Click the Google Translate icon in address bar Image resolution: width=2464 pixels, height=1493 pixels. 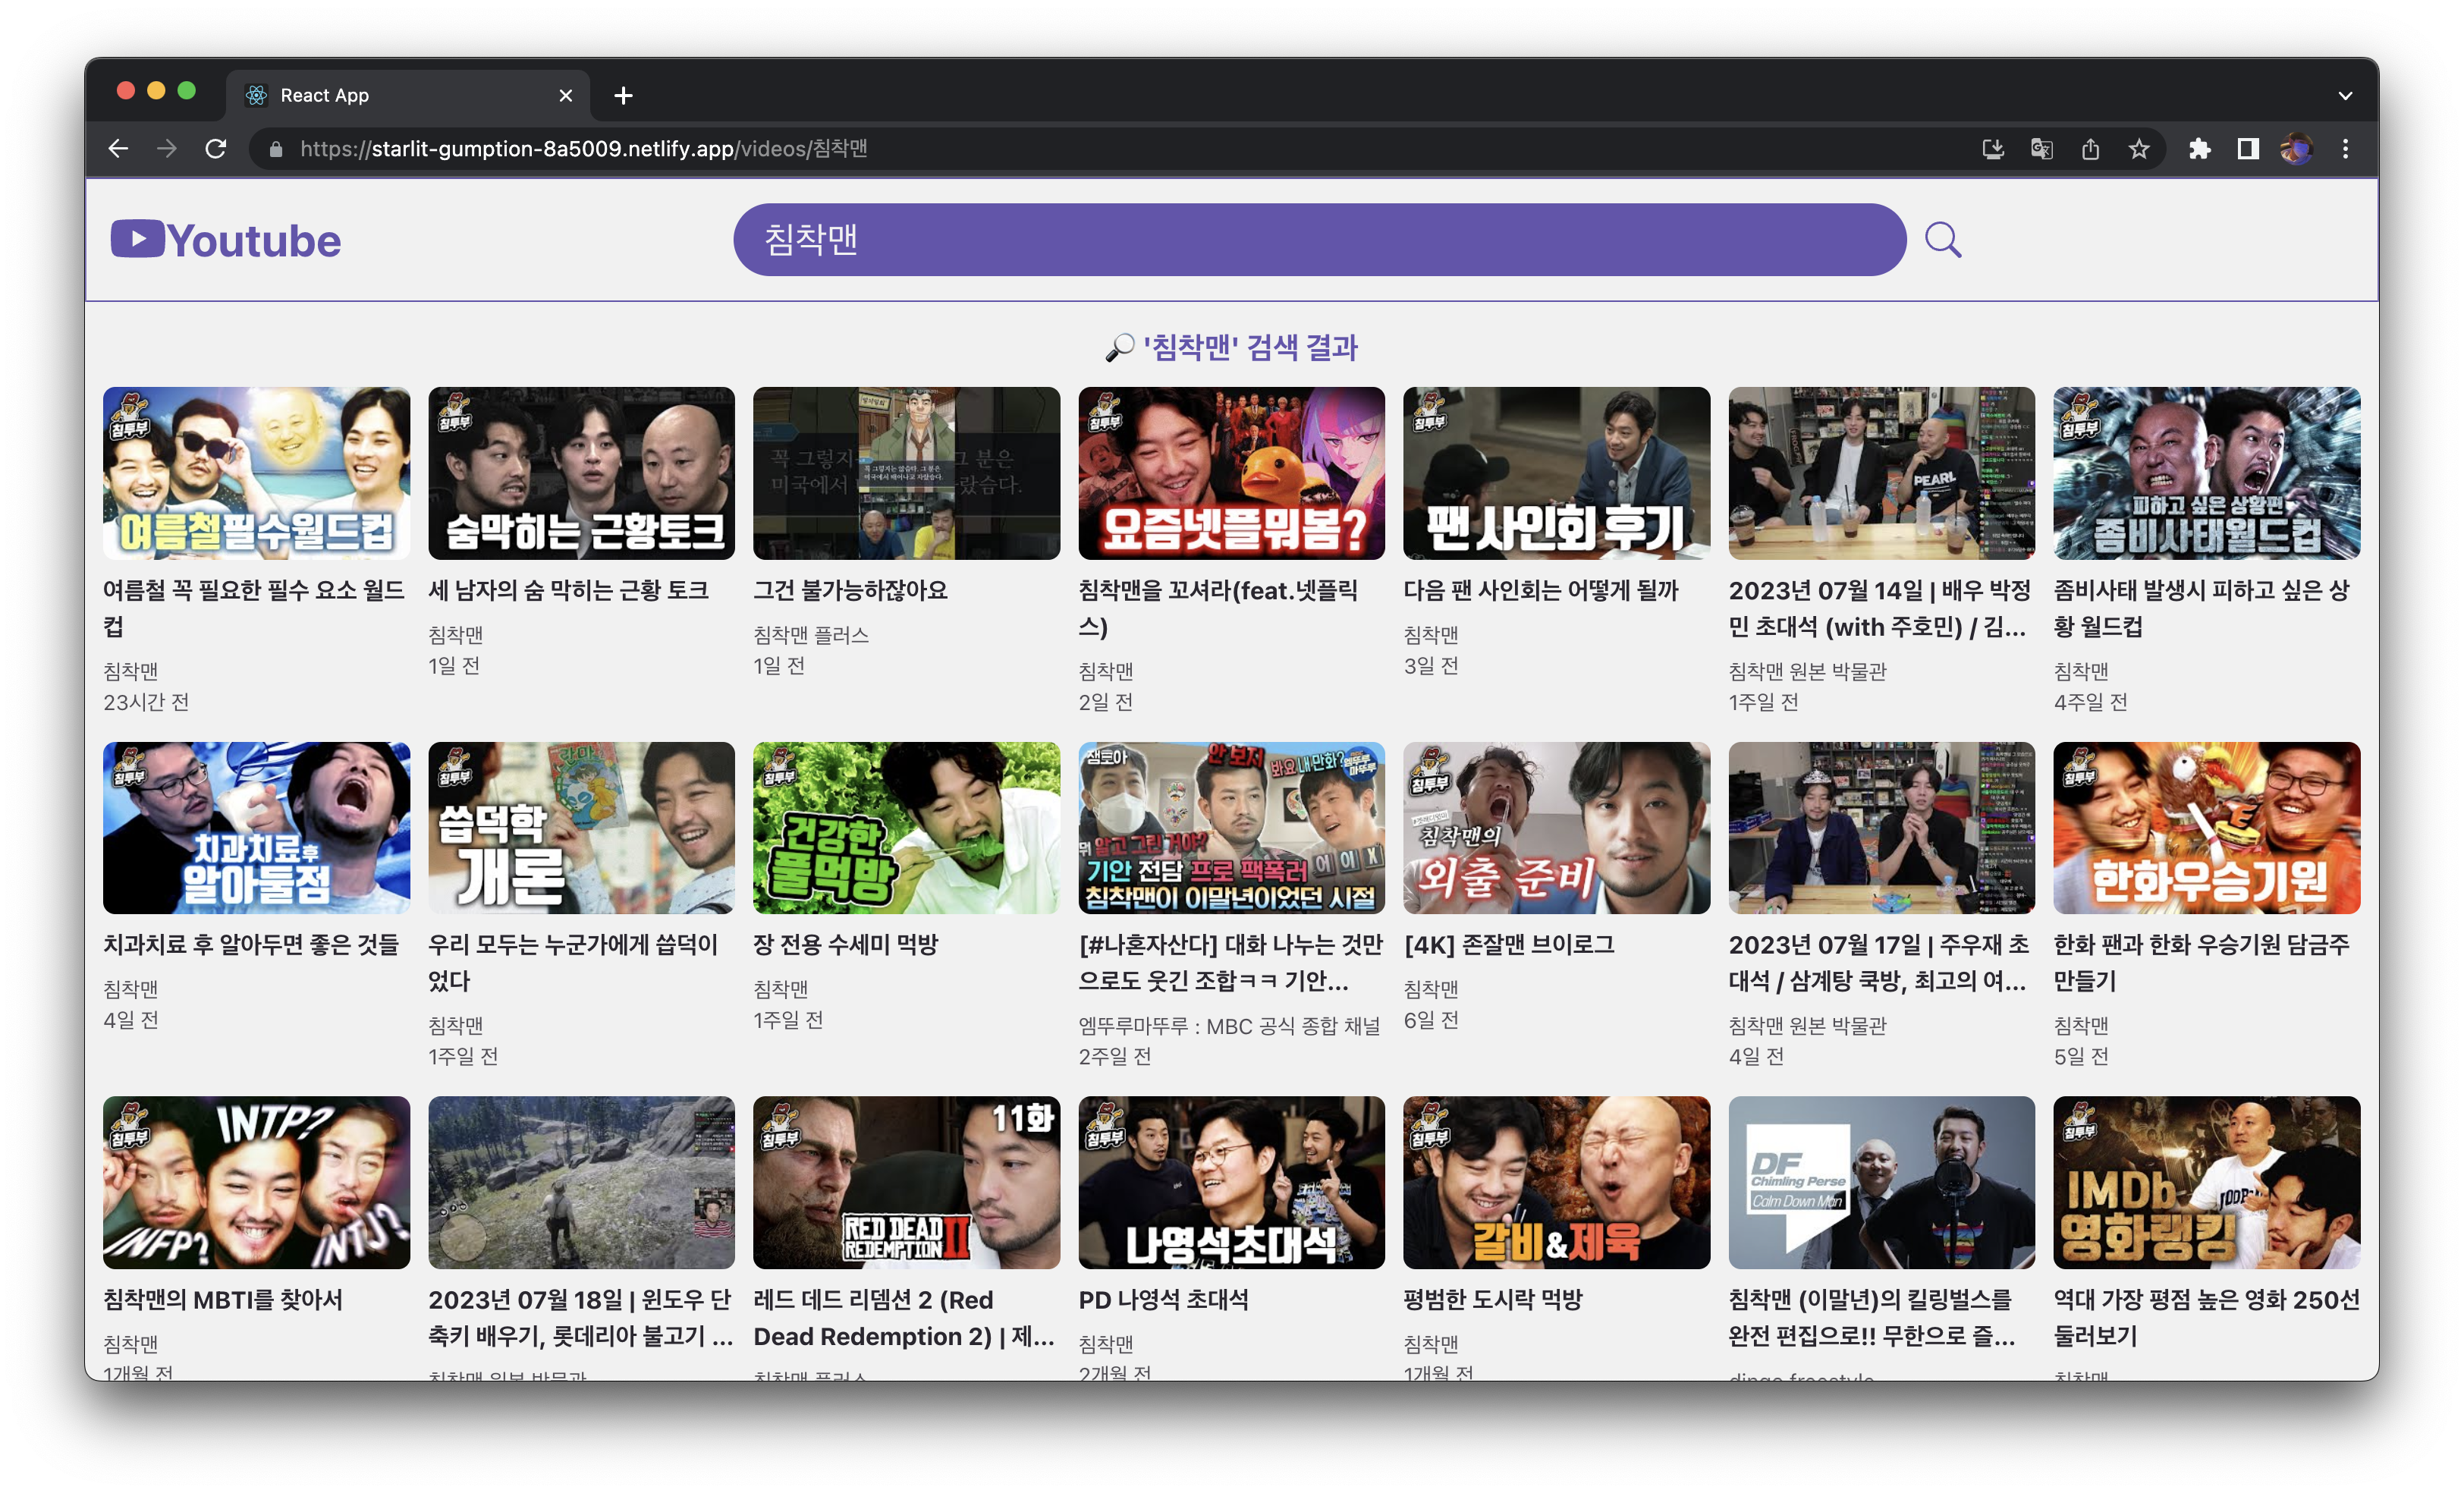point(2041,149)
